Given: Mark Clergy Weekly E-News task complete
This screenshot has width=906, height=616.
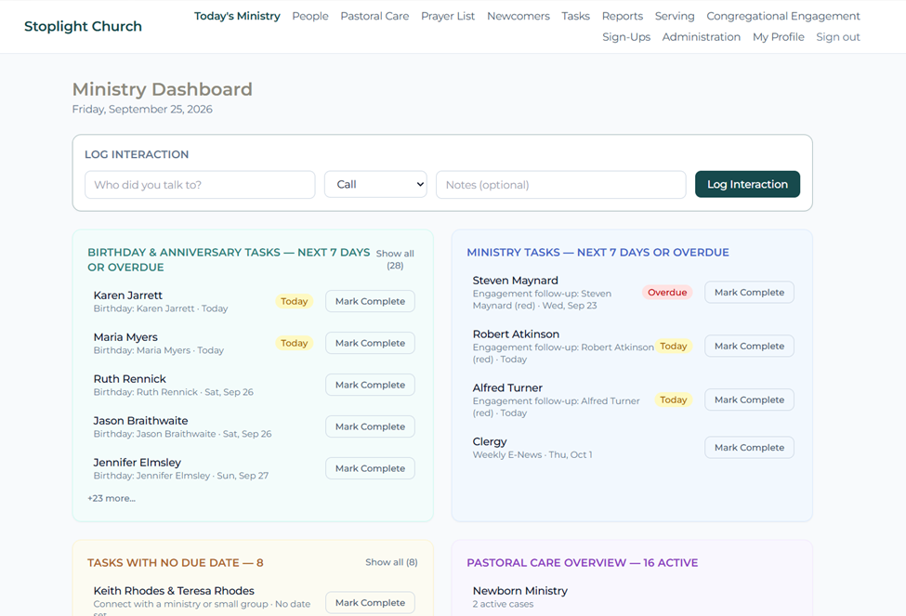Looking at the screenshot, I should click(749, 448).
